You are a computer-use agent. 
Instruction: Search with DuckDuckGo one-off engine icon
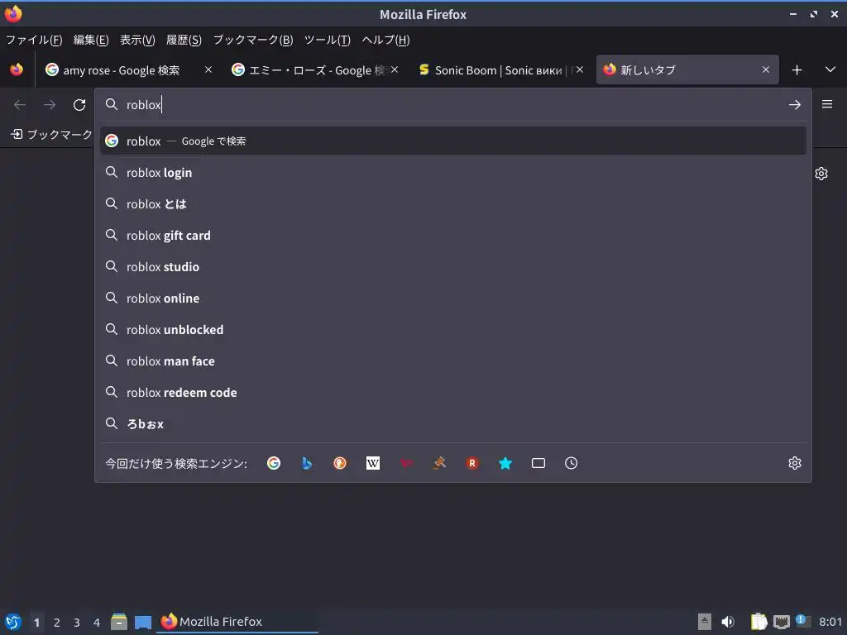tap(340, 463)
